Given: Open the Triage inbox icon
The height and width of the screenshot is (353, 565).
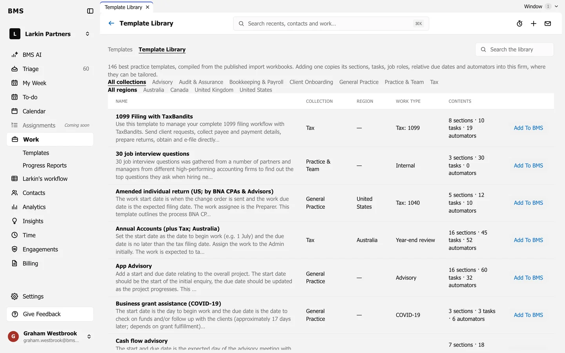Looking at the screenshot, I should pos(15,69).
